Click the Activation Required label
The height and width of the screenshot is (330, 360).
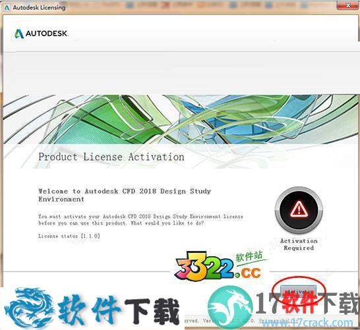coord(299,244)
